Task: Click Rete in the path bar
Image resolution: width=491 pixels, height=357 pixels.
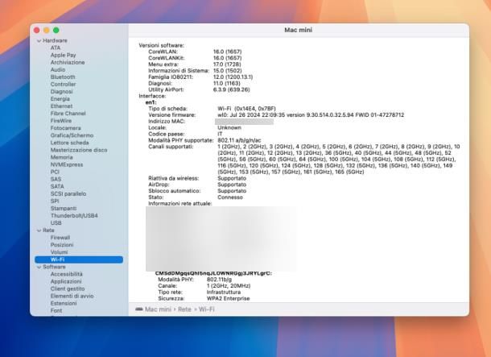Action: 184,309
